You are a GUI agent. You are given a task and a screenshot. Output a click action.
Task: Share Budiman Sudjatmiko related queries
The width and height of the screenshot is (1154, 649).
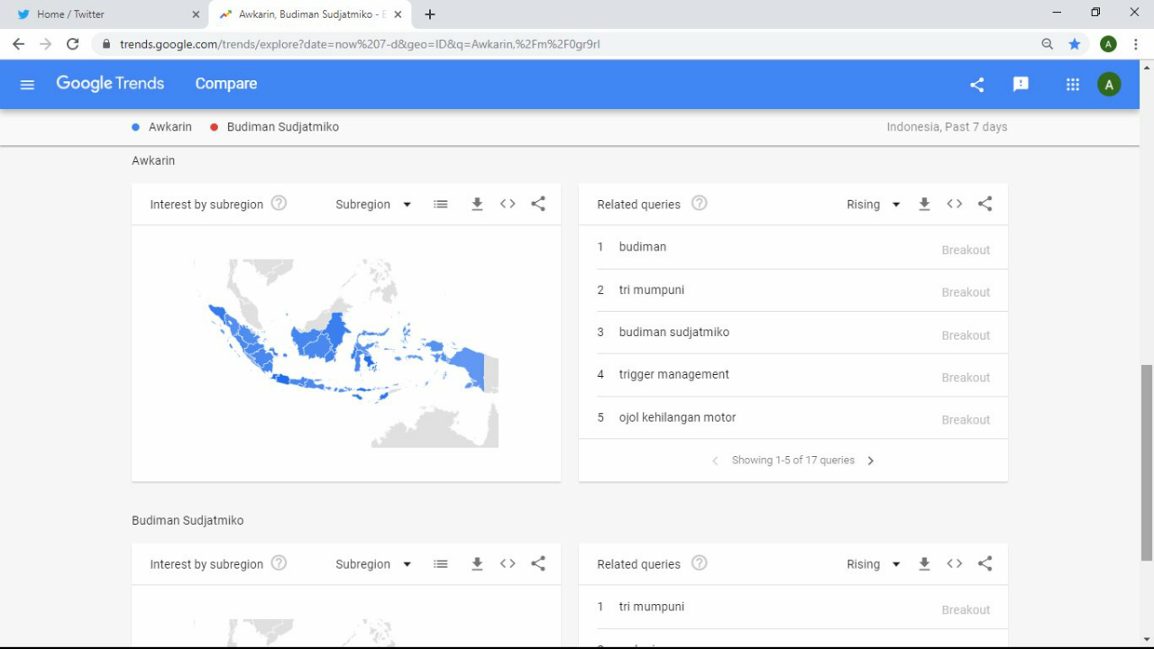pos(985,563)
